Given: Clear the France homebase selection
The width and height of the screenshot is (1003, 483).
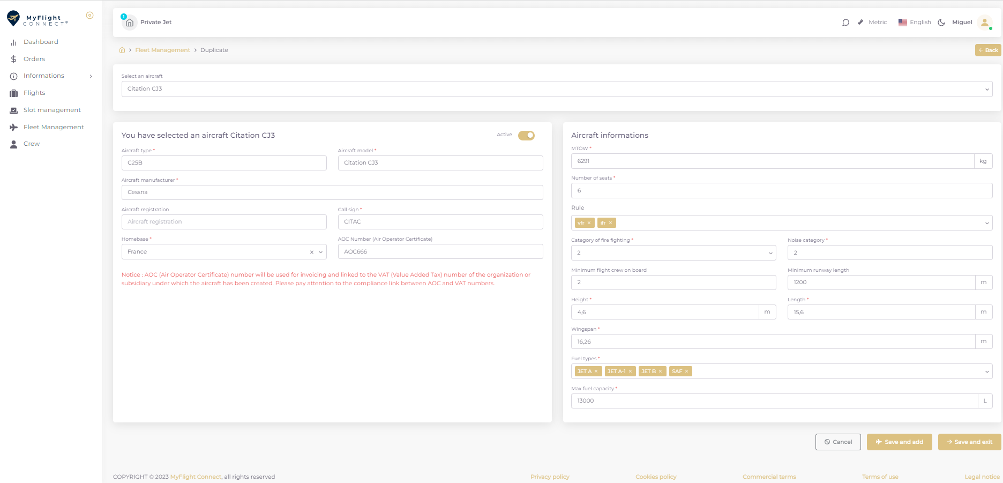Looking at the screenshot, I should [312, 252].
